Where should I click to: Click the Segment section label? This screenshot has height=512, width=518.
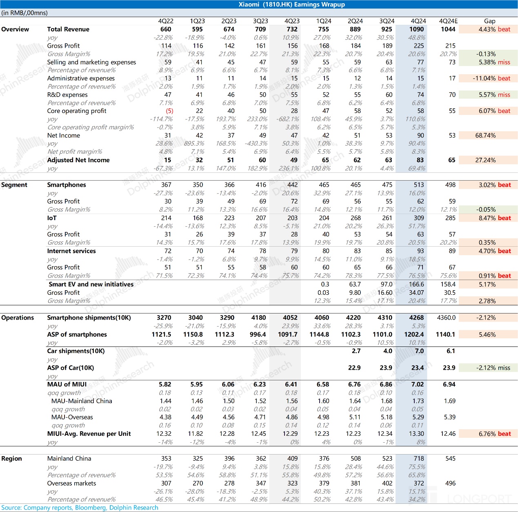(x=14, y=185)
